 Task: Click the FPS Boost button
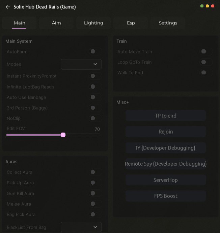click(x=165, y=196)
